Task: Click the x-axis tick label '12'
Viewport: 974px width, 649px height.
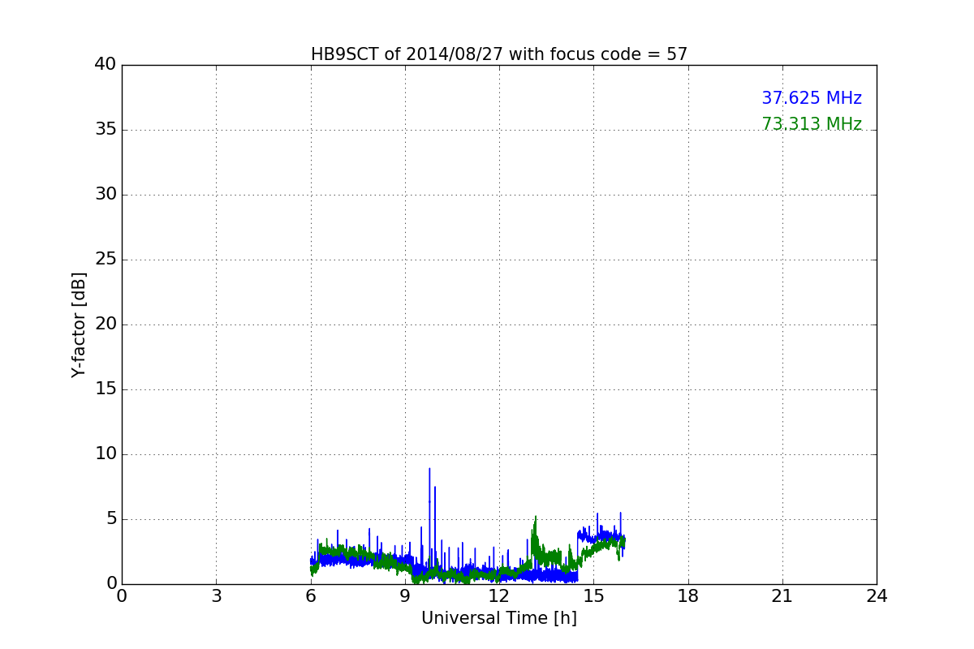Action: point(499,596)
